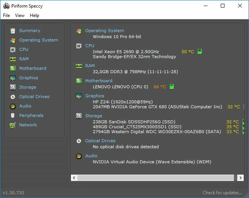The height and width of the screenshot is (198, 249).
Task: Open the File menu
Action: (x=6, y=15)
